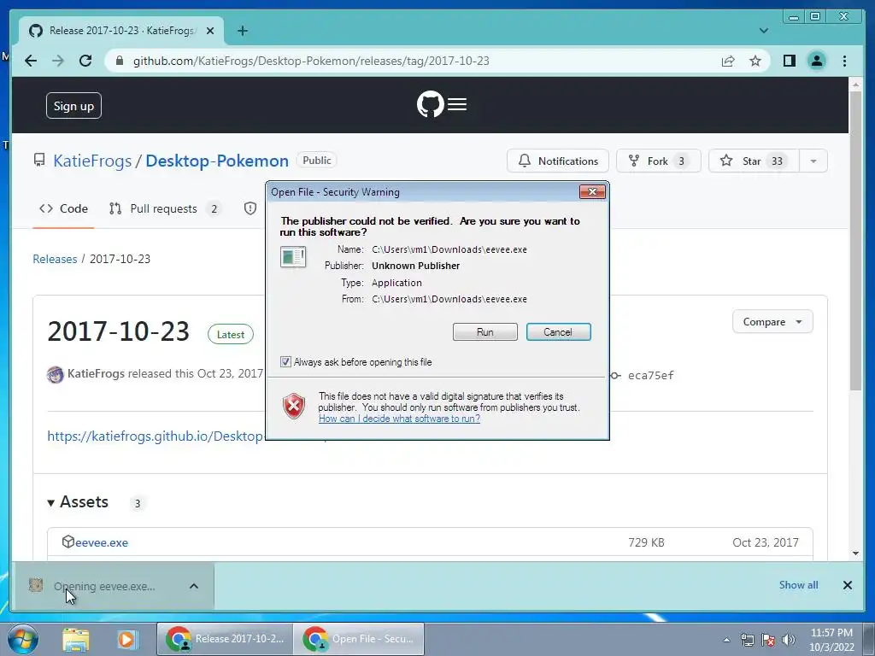The height and width of the screenshot is (656, 875).
Task: Open Windows Explorer from taskbar
Action: 76,639
